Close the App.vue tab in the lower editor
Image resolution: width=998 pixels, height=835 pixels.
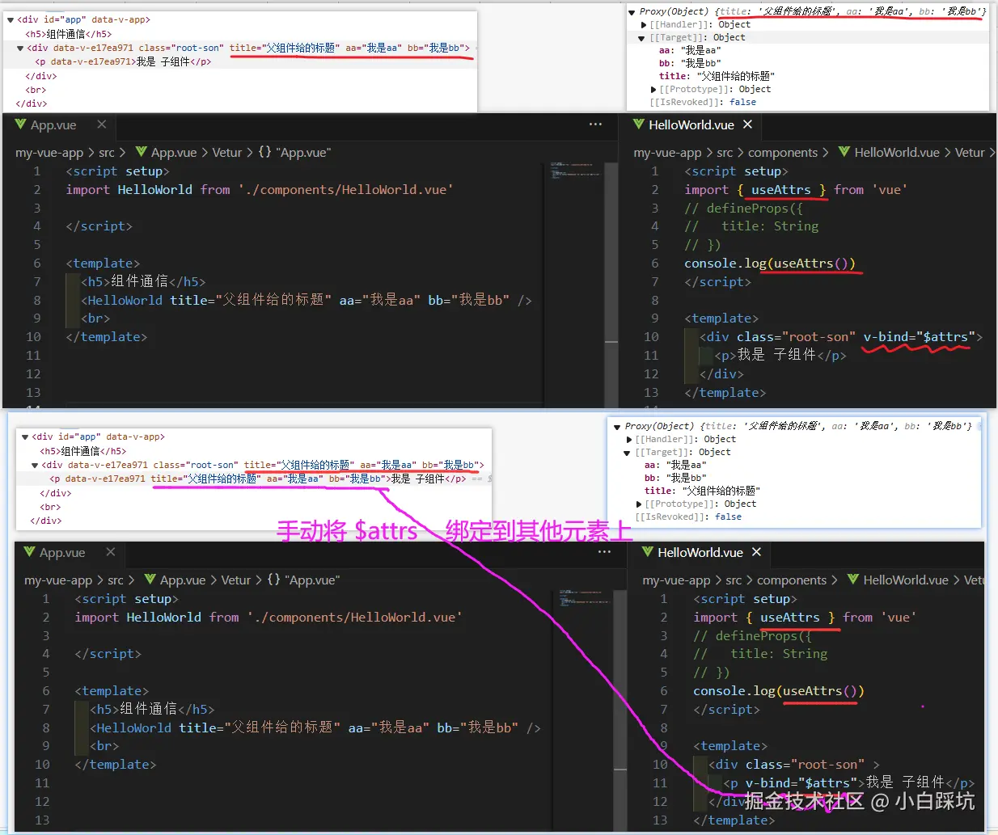110,552
